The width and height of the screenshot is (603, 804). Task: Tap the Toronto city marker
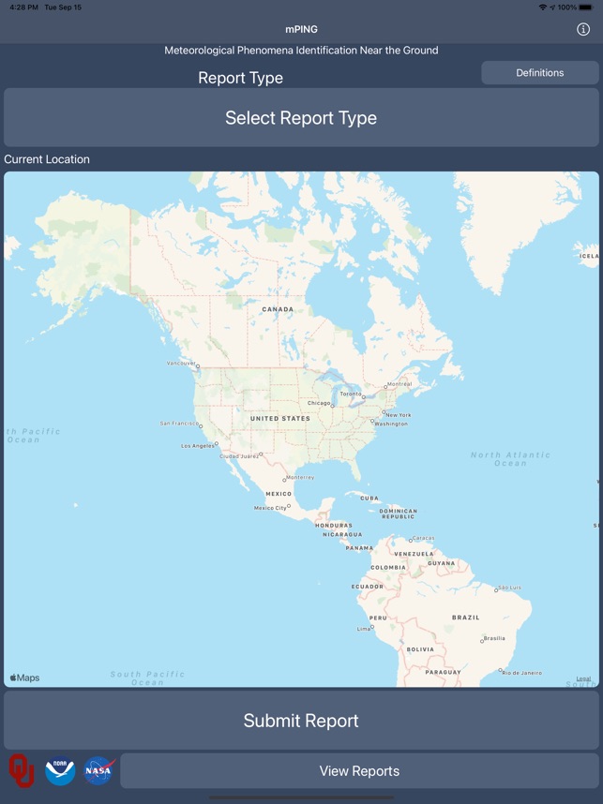(364, 397)
